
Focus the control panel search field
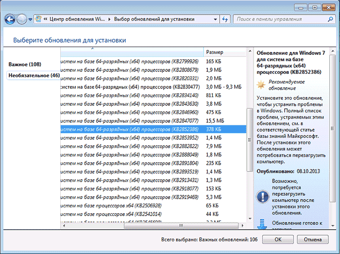pos(284,19)
